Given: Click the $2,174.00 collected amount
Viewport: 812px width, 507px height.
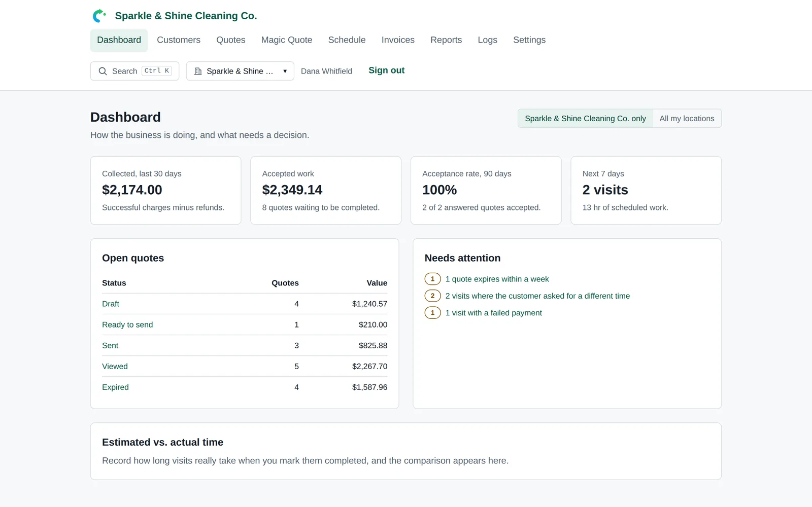Looking at the screenshot, I should point(132,190).
